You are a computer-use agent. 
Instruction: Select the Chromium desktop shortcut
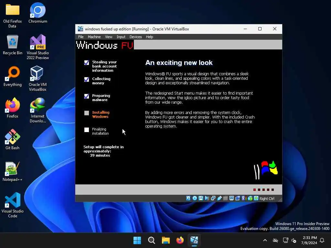point(38,13)
